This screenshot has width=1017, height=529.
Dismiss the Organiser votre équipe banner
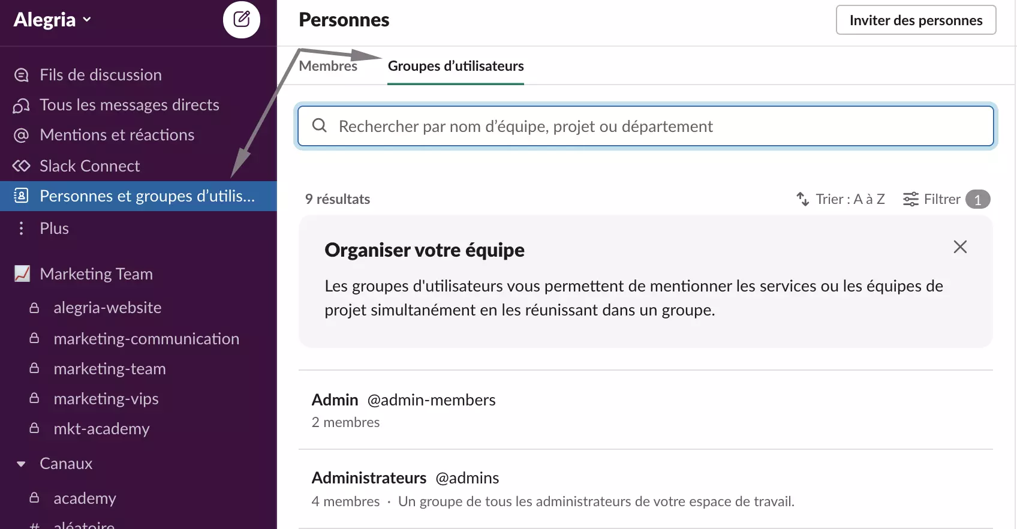point(960,247)
